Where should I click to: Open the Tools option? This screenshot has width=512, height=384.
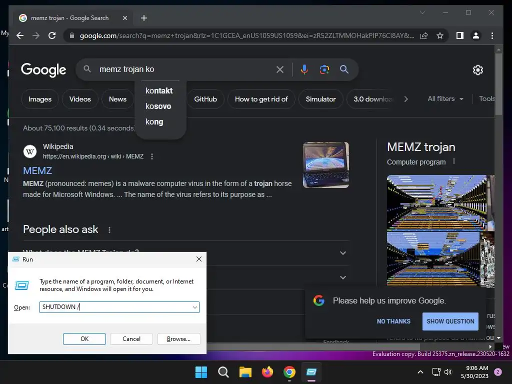click(486, 98)
